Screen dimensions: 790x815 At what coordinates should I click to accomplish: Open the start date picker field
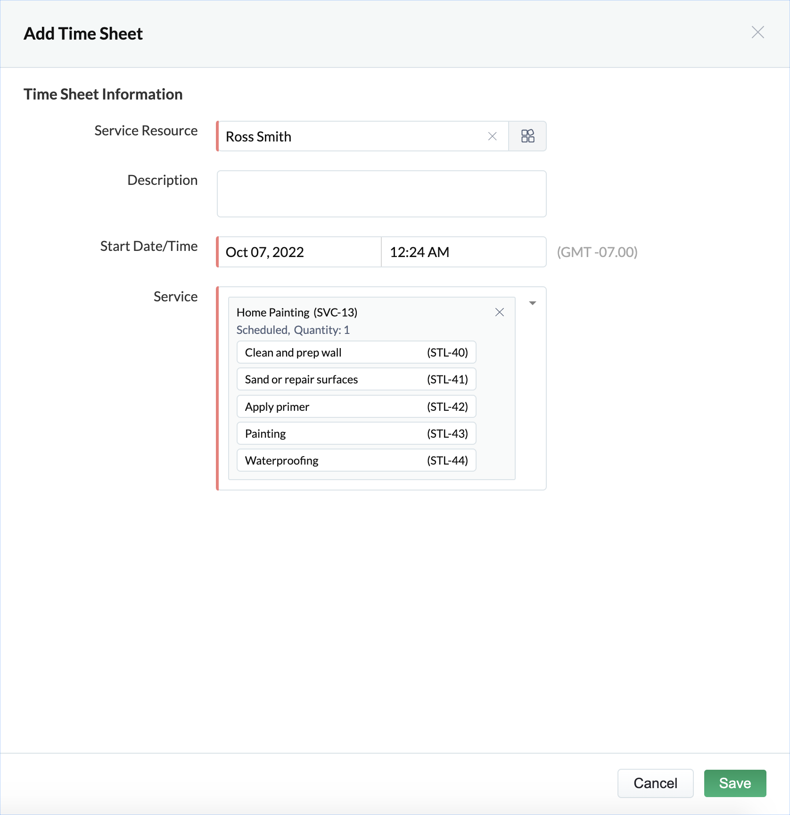[x=299, y=252]
